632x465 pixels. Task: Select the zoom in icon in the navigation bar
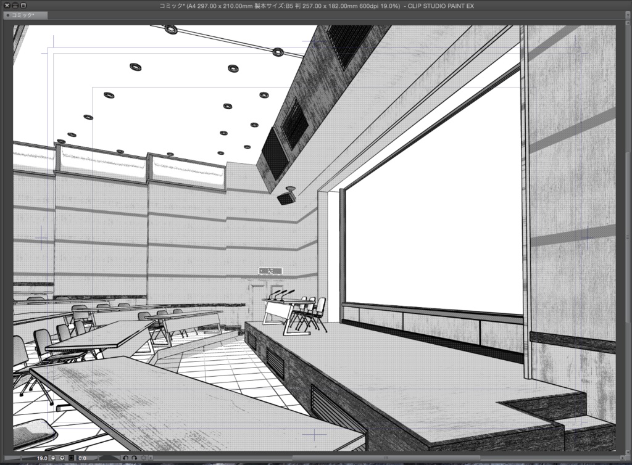(x=61, y=458)
